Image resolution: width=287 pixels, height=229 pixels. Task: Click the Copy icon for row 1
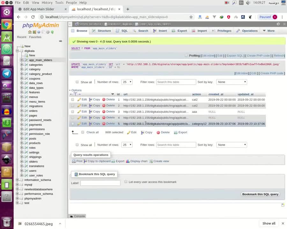tap(91, 100)
